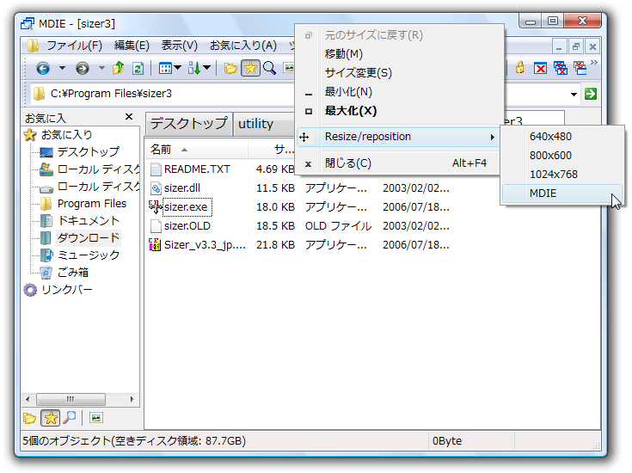Open the Back button history dropdown
The image size is (632, 473).
62,68
